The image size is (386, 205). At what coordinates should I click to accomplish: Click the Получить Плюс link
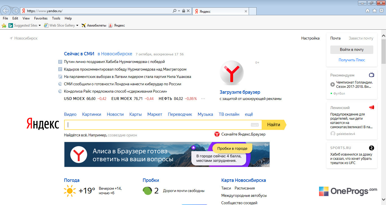[352, 60]
